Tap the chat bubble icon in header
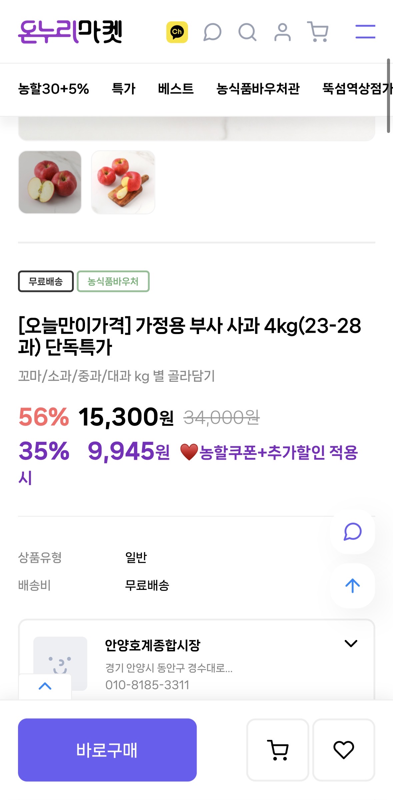Image resolution: width=393 pixels, height=800 pixels. 212,32
